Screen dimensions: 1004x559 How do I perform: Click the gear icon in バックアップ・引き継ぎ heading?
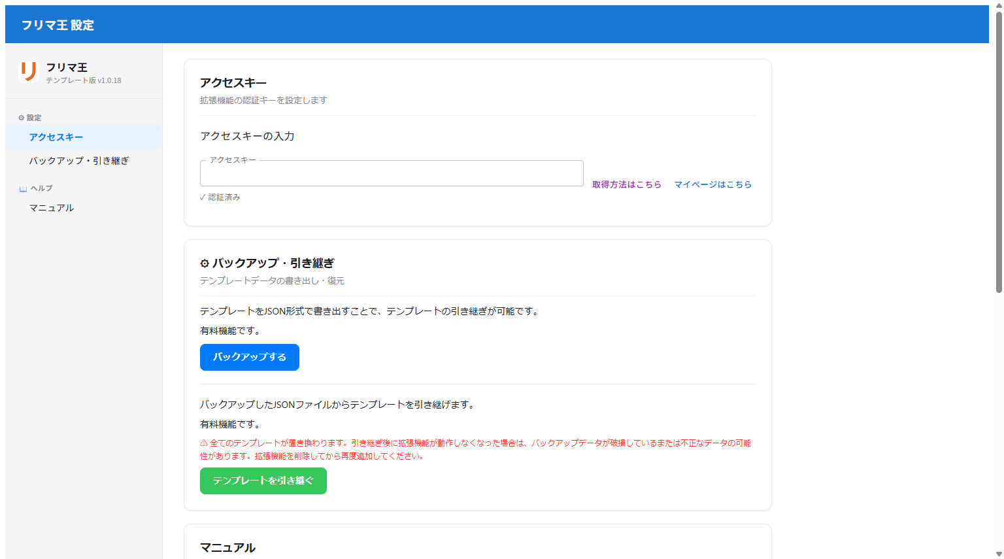pos(204,263)
